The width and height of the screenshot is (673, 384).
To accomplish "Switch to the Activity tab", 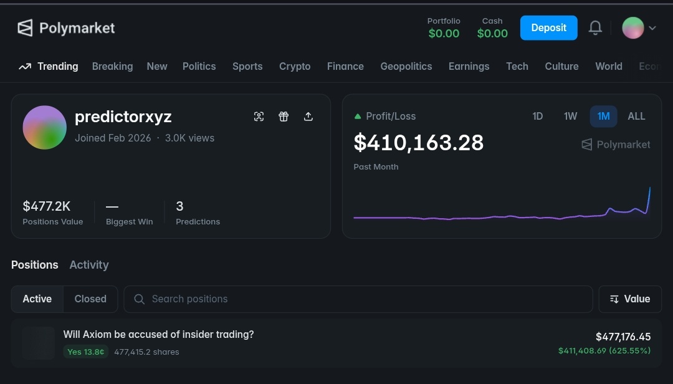I will pos(89,264).
